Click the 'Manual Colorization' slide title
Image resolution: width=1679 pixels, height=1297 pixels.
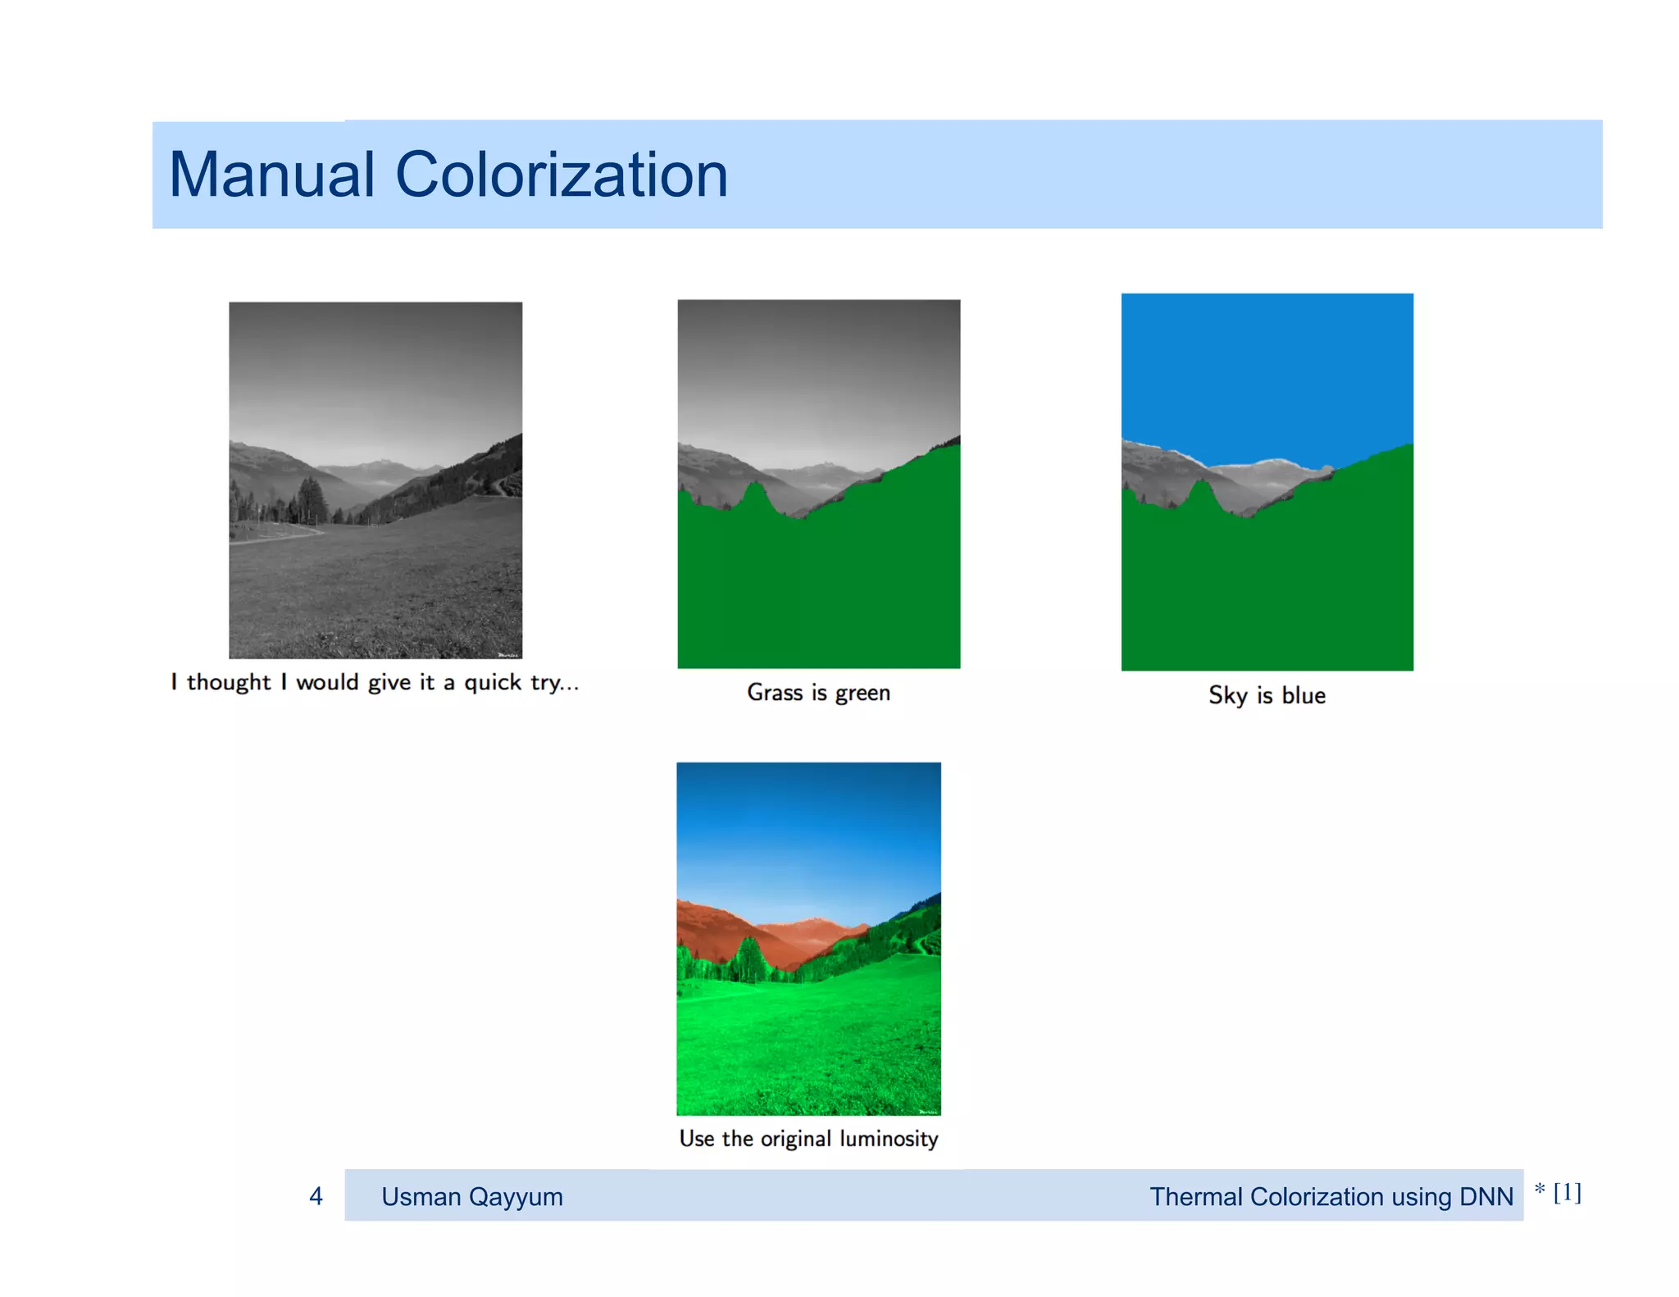click(x=448, y=175)
